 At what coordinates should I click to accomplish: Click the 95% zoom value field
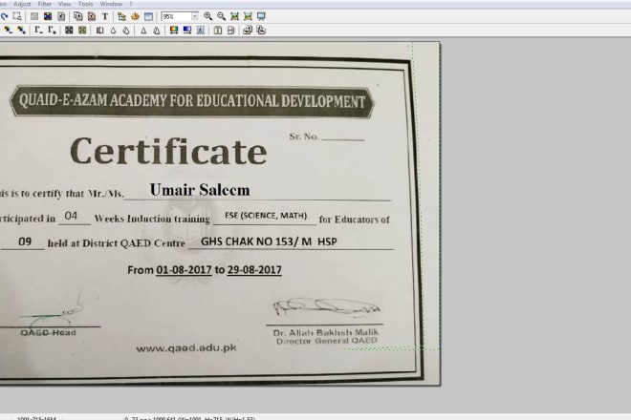click(176, 16)
